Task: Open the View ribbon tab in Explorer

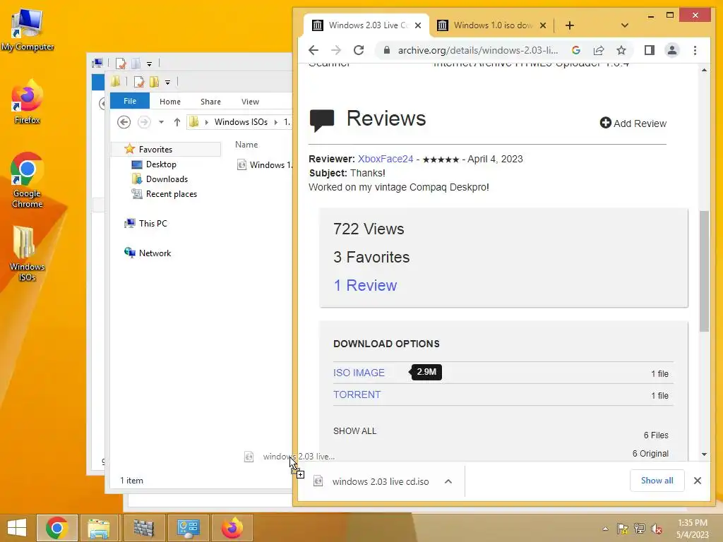Action: coord(250,102)
